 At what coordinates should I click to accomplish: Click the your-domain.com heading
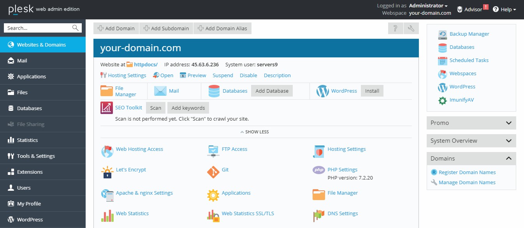point(141,48)
